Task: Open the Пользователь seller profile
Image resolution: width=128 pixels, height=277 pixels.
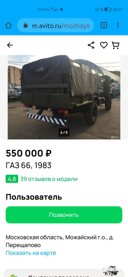Action: pos(34,197)
